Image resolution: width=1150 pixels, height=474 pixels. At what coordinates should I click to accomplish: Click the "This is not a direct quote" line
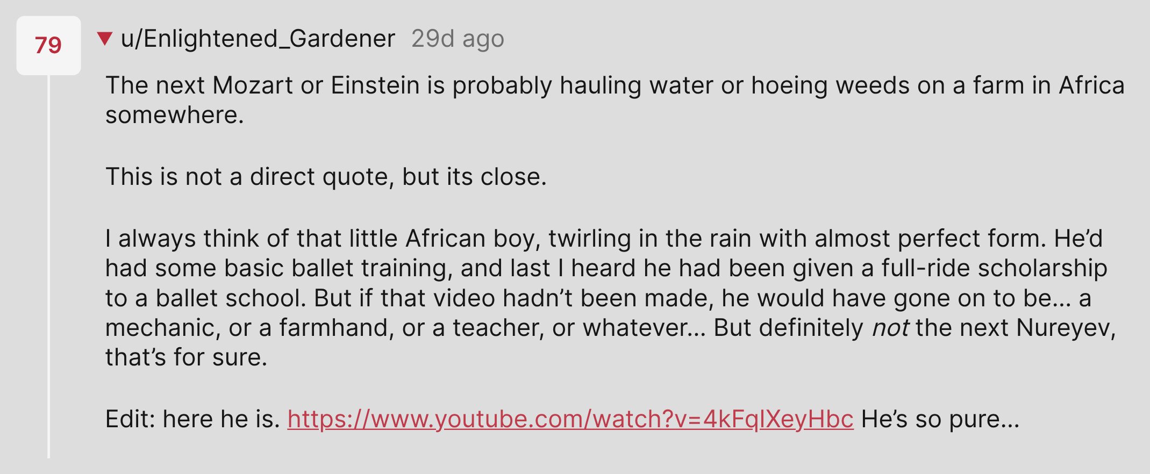[x=326, y=177]
